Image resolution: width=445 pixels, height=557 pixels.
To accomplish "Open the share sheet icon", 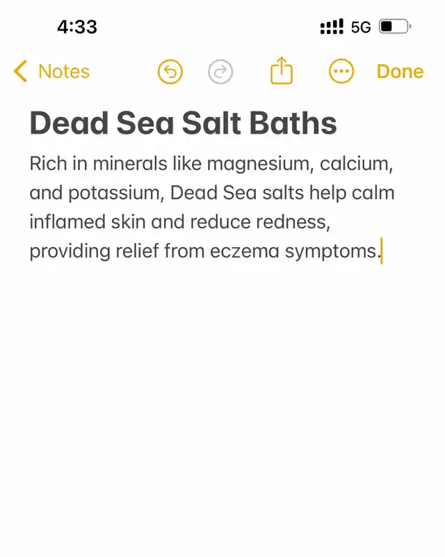I will [x=282, y=71].
